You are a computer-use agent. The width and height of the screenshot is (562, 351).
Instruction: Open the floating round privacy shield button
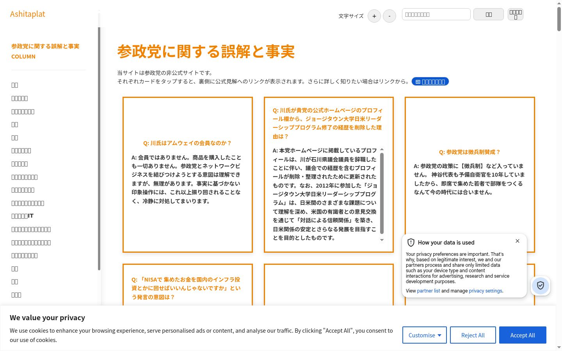541,286
